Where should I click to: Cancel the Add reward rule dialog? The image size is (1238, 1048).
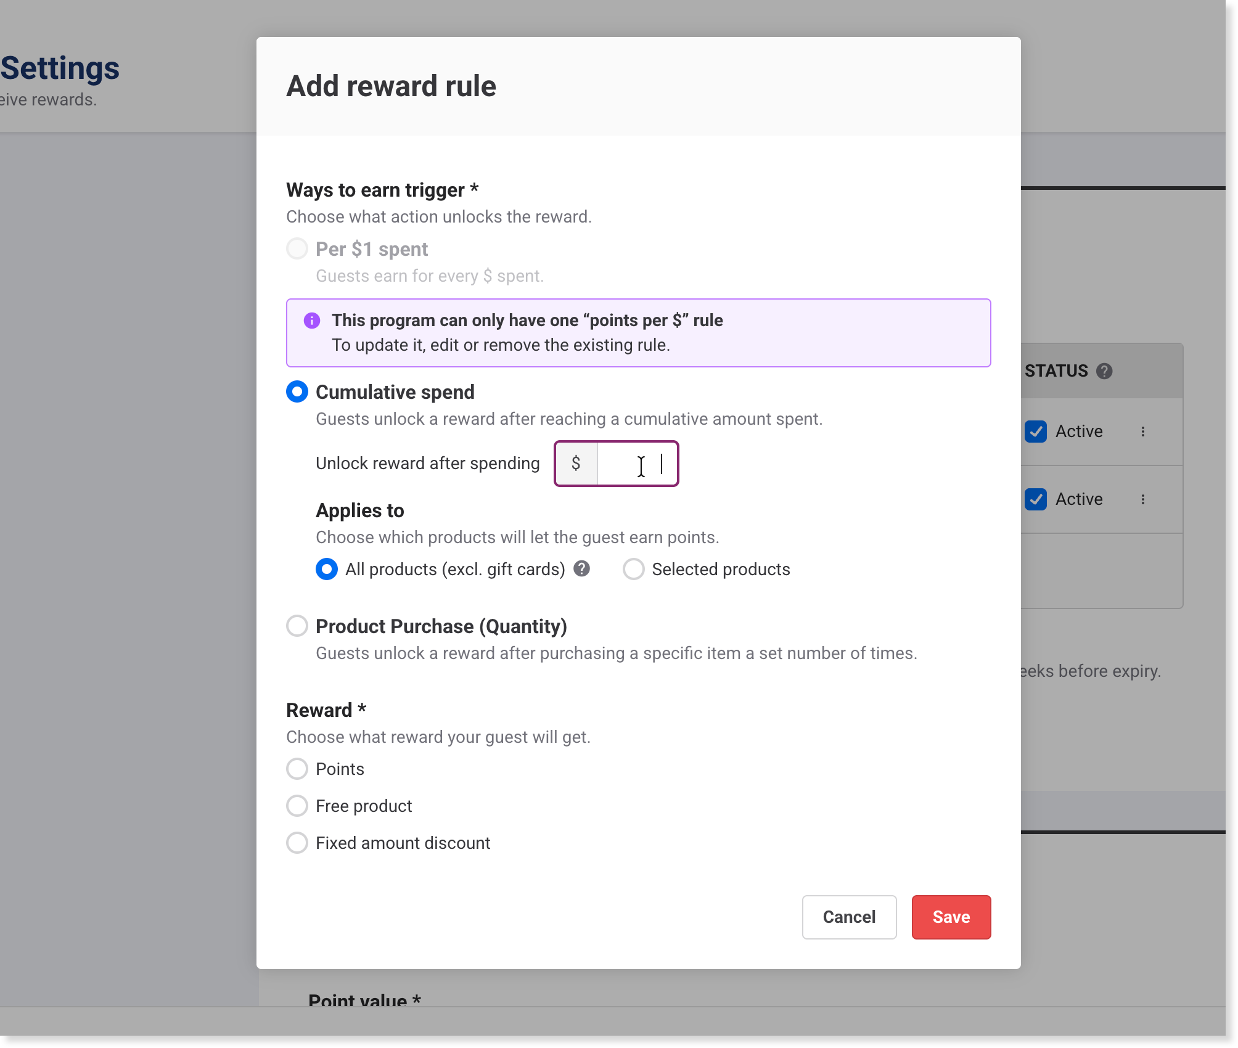click(x=849, y=917)
